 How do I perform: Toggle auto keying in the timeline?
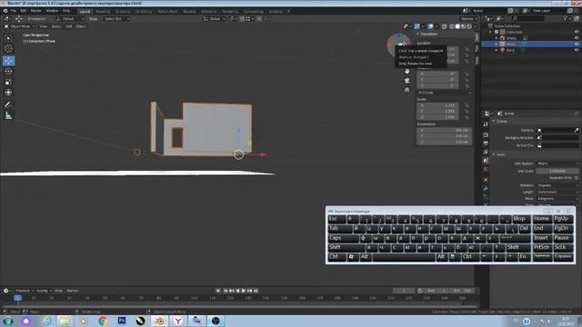[218, 291]
